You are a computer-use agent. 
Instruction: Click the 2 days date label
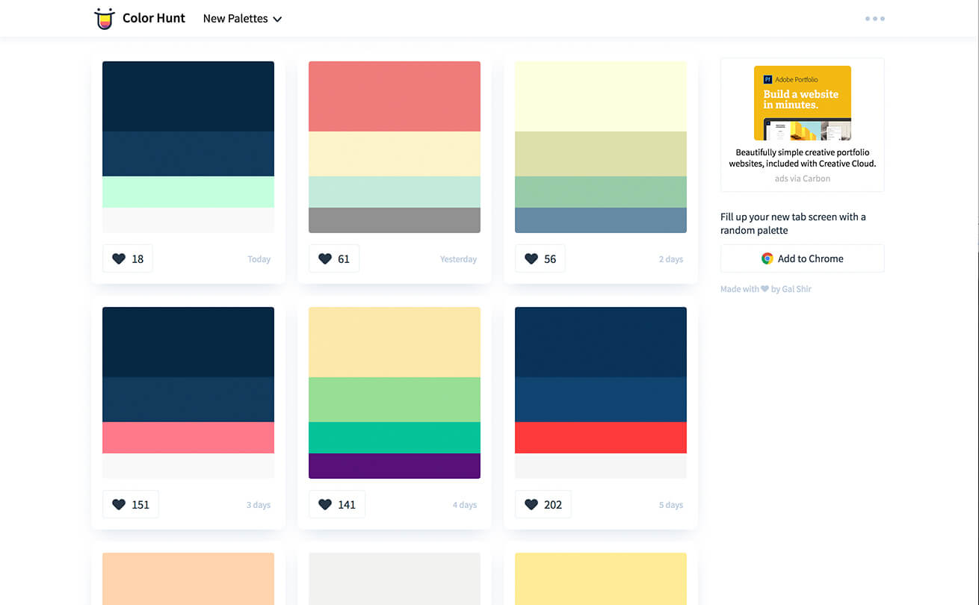point(671,259)
